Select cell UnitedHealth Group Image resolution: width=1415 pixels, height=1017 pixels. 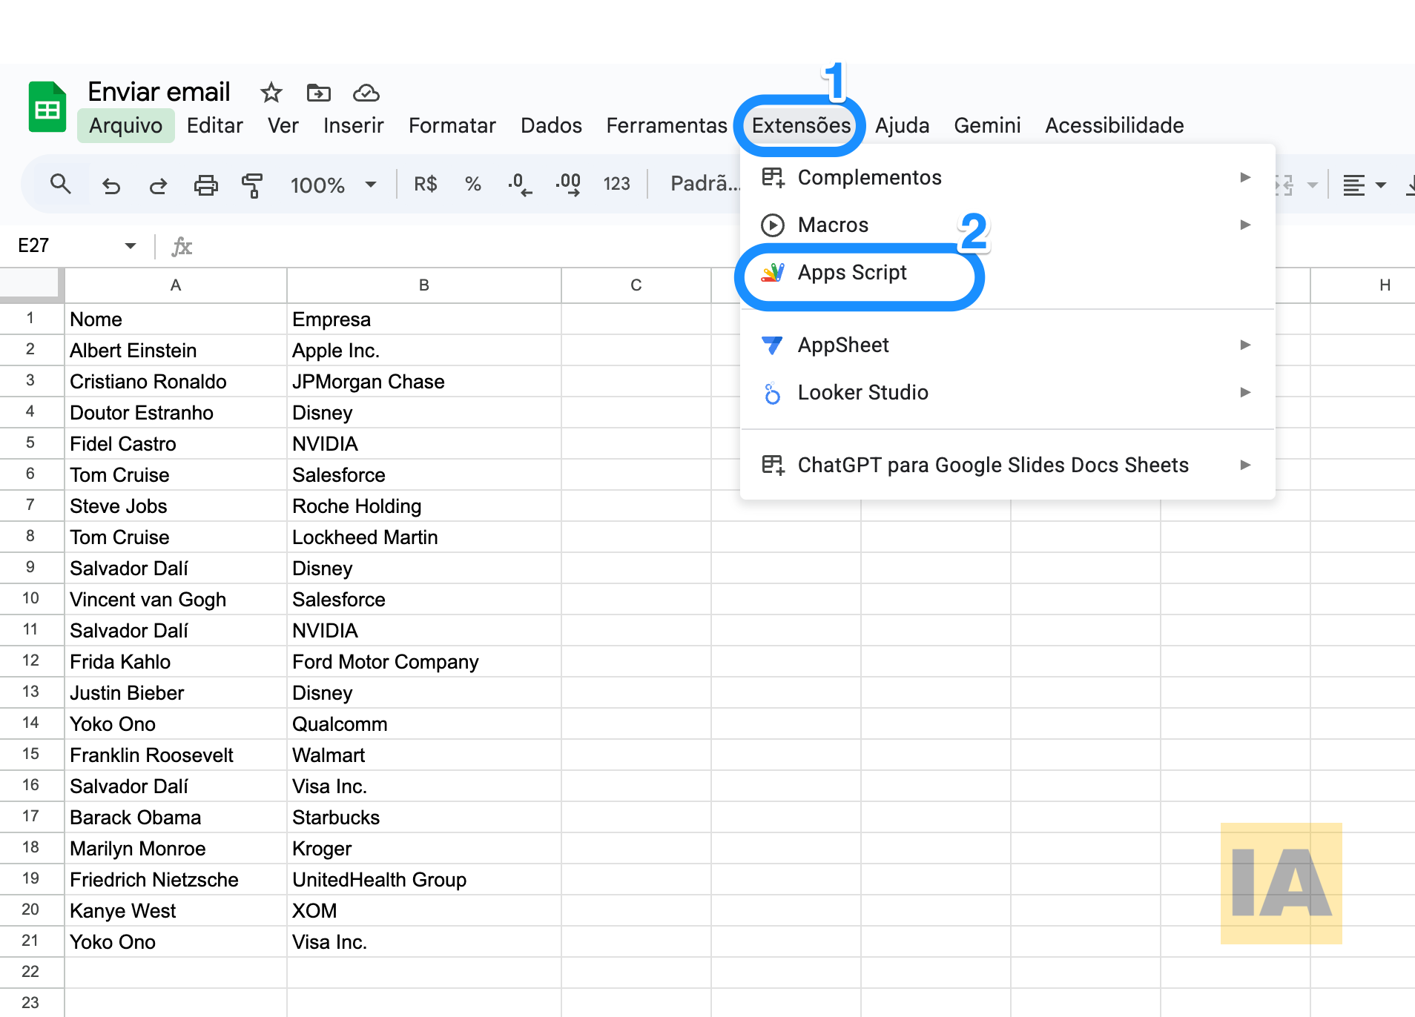(423, 879)
